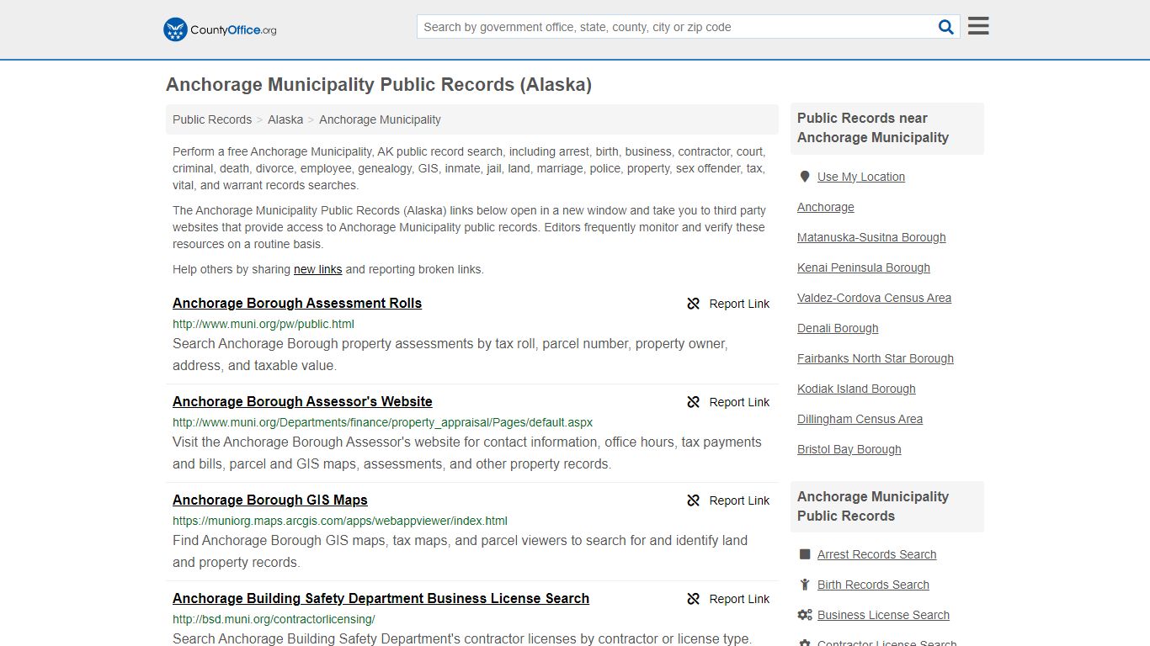Open Matanuska-Susitna Borough records

tap(871, 237)
